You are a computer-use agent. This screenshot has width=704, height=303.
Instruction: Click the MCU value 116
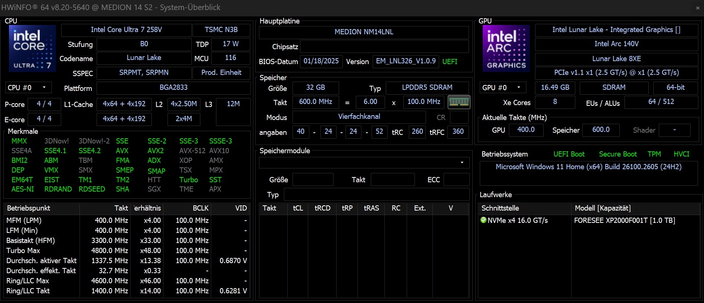click(x=231, y=58)
